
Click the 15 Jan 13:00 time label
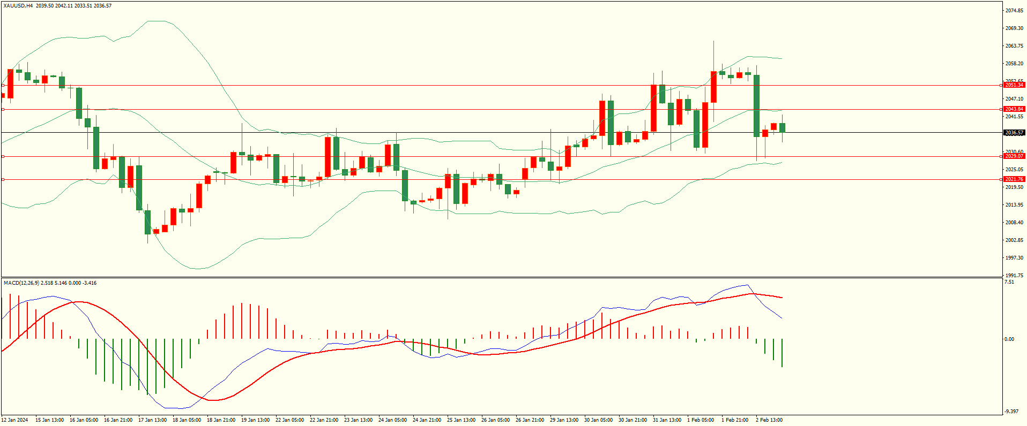coord(50,420)
